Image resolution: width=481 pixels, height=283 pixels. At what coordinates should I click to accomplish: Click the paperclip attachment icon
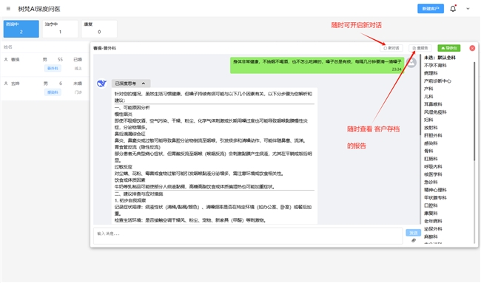coord(414,240)
